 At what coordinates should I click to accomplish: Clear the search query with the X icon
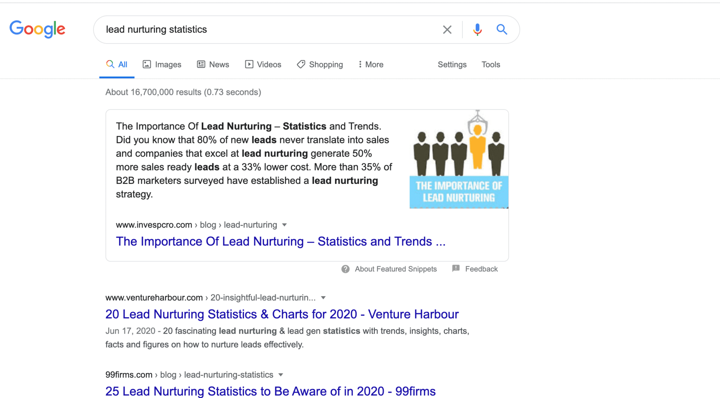click(x=447, y=30)
